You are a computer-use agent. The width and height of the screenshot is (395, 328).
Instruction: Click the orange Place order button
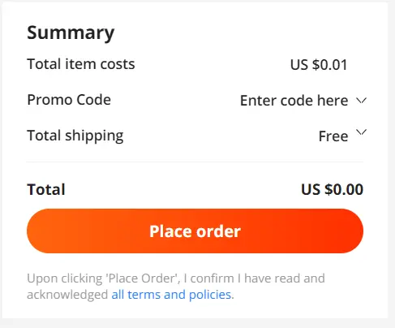pos(195,231)
